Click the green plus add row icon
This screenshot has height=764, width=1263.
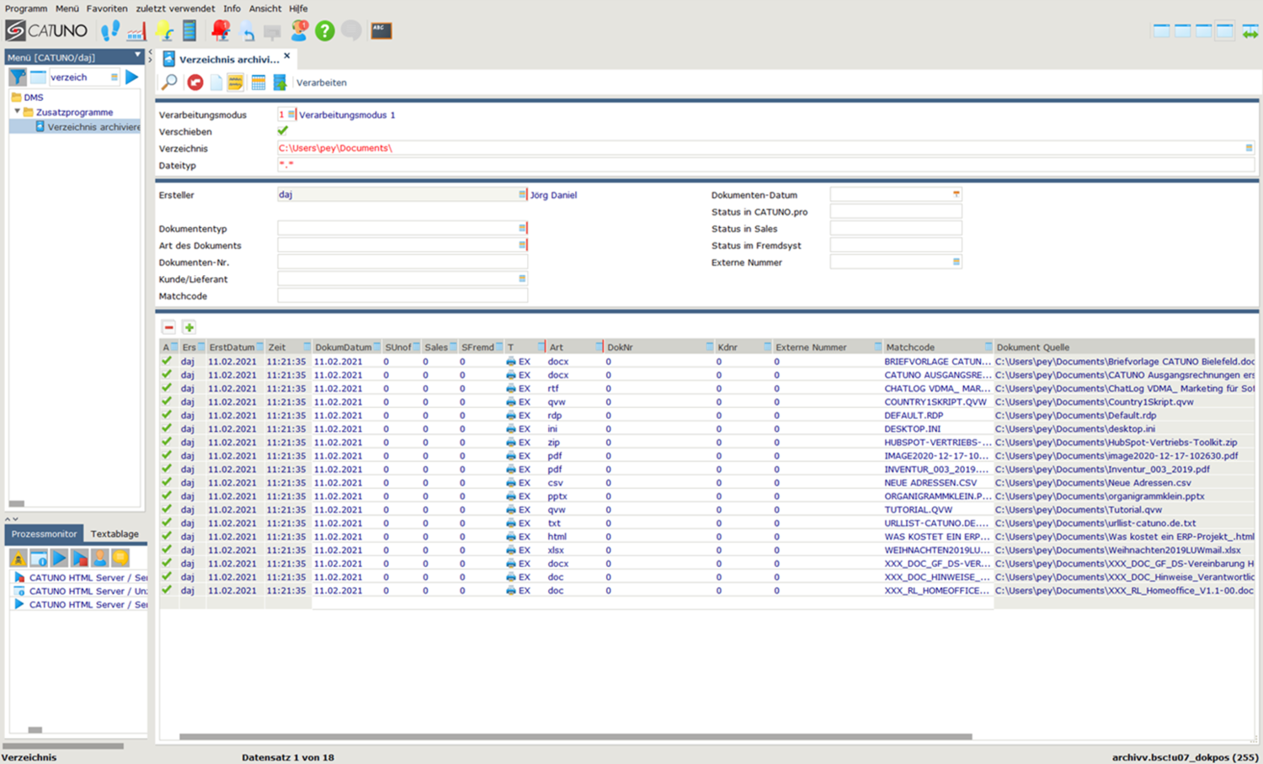(189, 327)
